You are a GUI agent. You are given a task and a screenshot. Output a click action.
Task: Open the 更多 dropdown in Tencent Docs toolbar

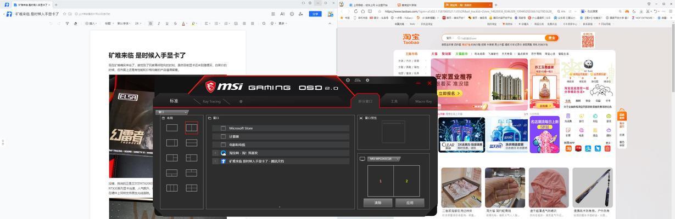283,24
